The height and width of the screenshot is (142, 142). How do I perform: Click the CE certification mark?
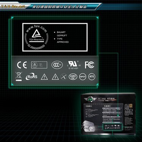pyautogui.click(x=22, y=65)
